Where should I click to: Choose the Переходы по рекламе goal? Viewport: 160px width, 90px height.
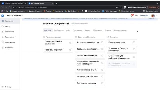58,50
